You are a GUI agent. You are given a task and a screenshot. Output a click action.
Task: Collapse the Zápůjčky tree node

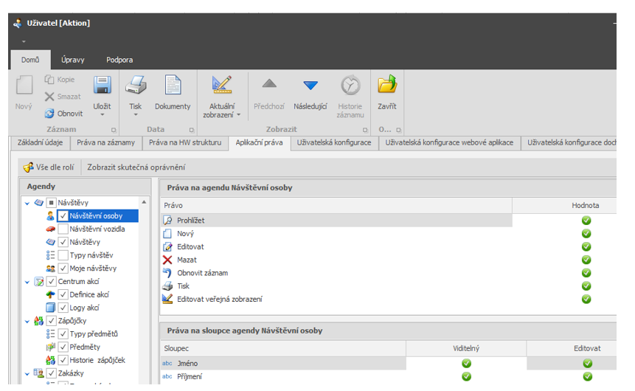[x=27, y=322]
